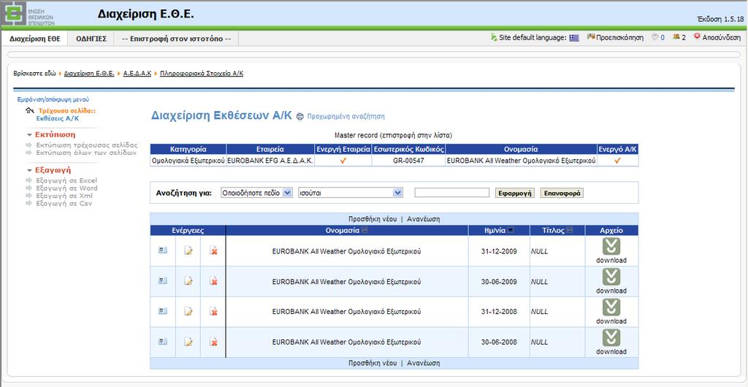Viewport: 748px width, 387px height.
Task: Open the ισούται operator dropdown
Action: [x=350, y=193]
